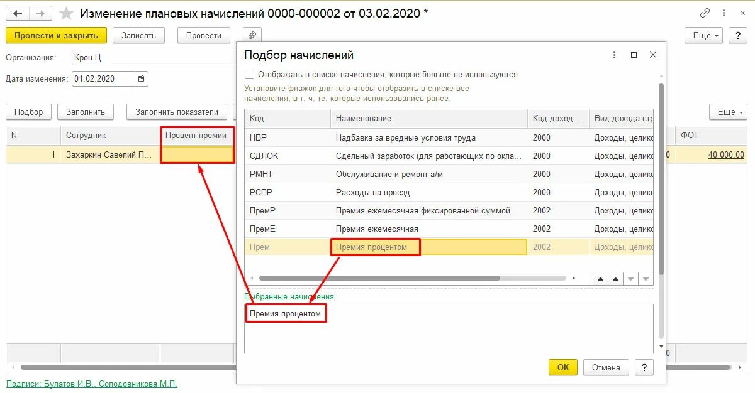Sort by the Наименование column header

click(x=429, y=119)
